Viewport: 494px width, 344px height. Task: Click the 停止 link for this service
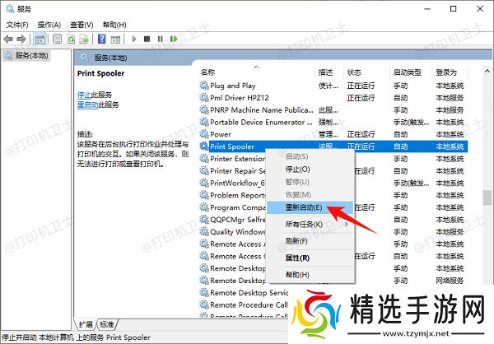coord(84,95)
